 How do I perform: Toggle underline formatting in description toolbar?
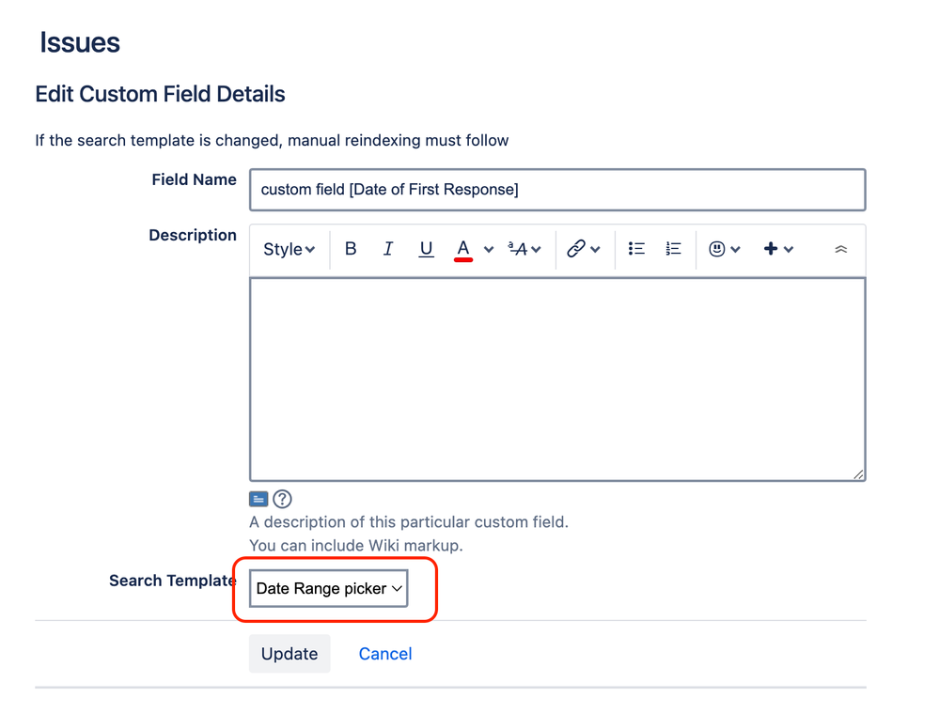point(426,249)
